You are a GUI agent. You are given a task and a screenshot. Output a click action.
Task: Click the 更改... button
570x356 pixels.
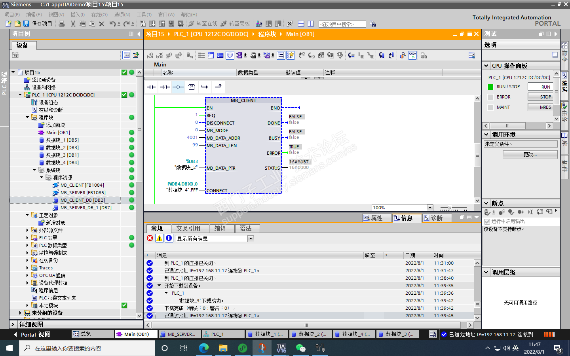click(x=530, y=155)
